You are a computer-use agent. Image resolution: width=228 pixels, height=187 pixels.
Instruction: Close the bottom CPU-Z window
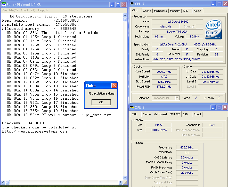click(225, 107)
